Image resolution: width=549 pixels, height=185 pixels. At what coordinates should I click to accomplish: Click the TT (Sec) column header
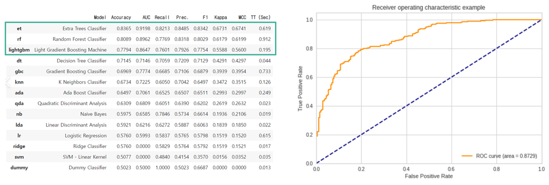point(260,17)
